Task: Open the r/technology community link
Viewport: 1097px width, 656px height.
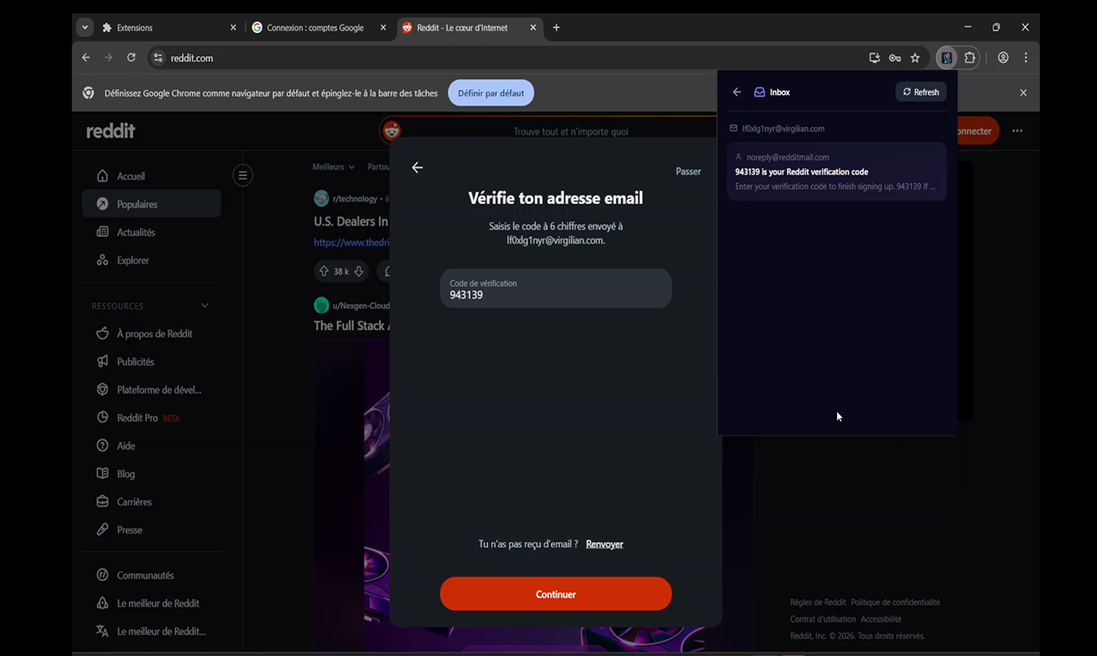Action: click(x=354, y=199)
